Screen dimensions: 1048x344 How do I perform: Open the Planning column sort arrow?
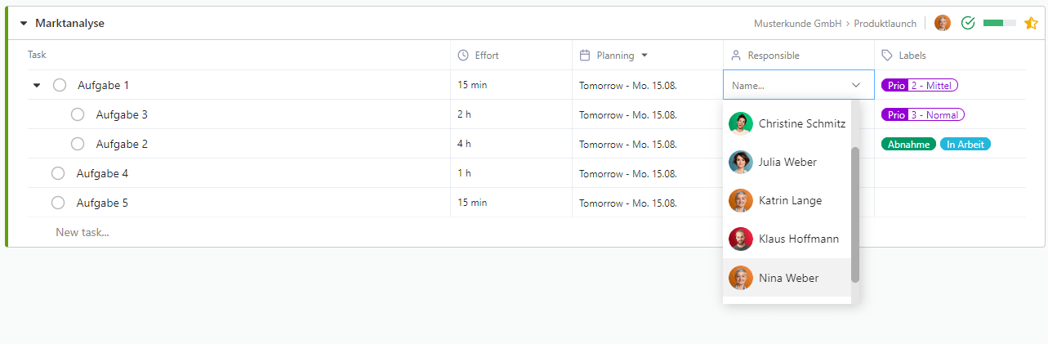coord(644,56)
